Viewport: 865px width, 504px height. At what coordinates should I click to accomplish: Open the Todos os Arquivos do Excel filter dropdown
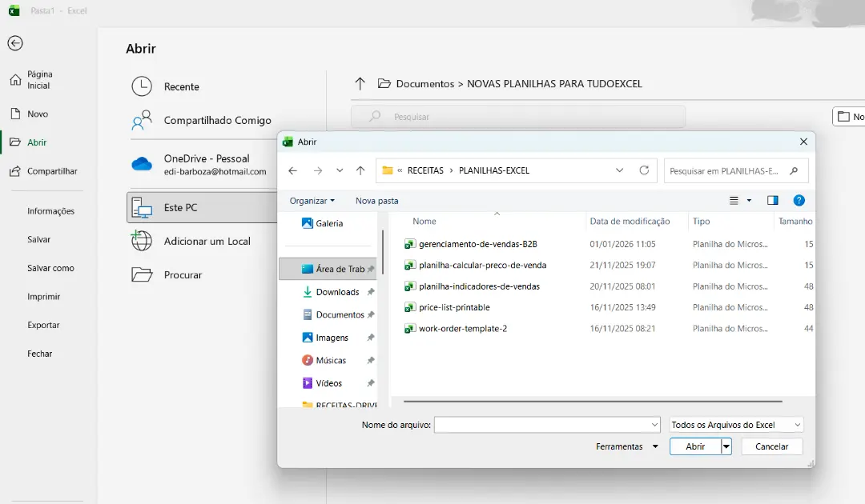[x=735, y=424]
